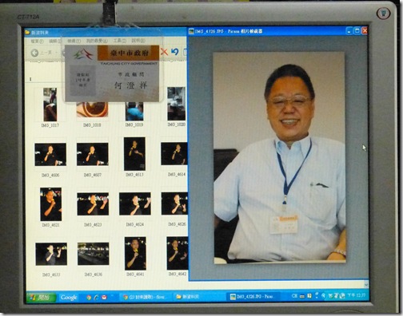Click the file name IMG_4533
Screen dimensions: 403x316
pos(51,275)
